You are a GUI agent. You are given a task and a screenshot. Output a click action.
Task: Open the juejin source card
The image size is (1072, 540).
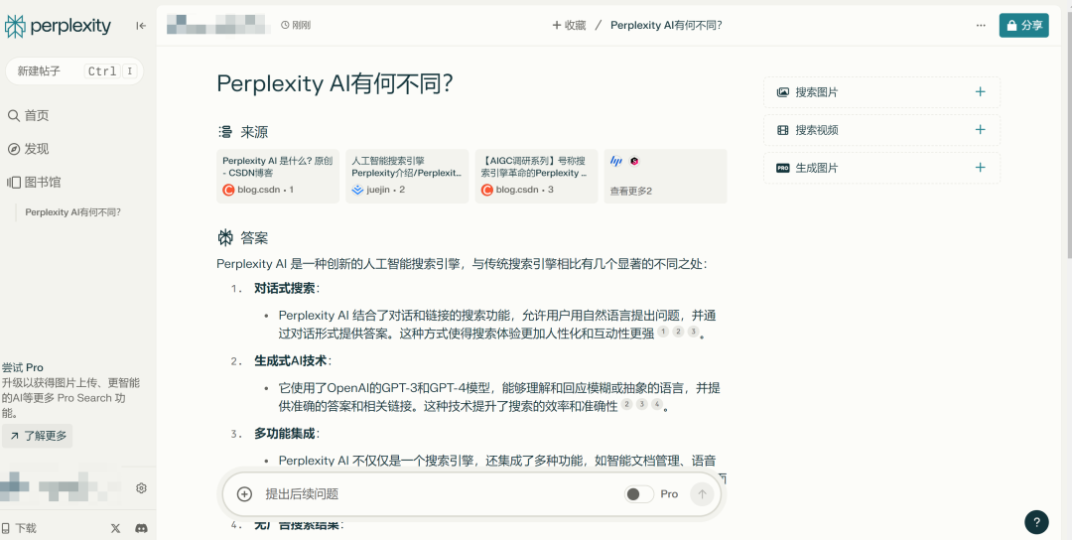(408, 177)
